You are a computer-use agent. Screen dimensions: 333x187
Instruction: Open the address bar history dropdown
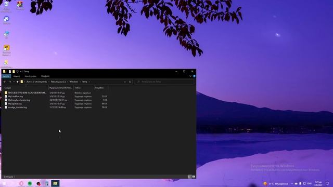[x=125, y=82]
